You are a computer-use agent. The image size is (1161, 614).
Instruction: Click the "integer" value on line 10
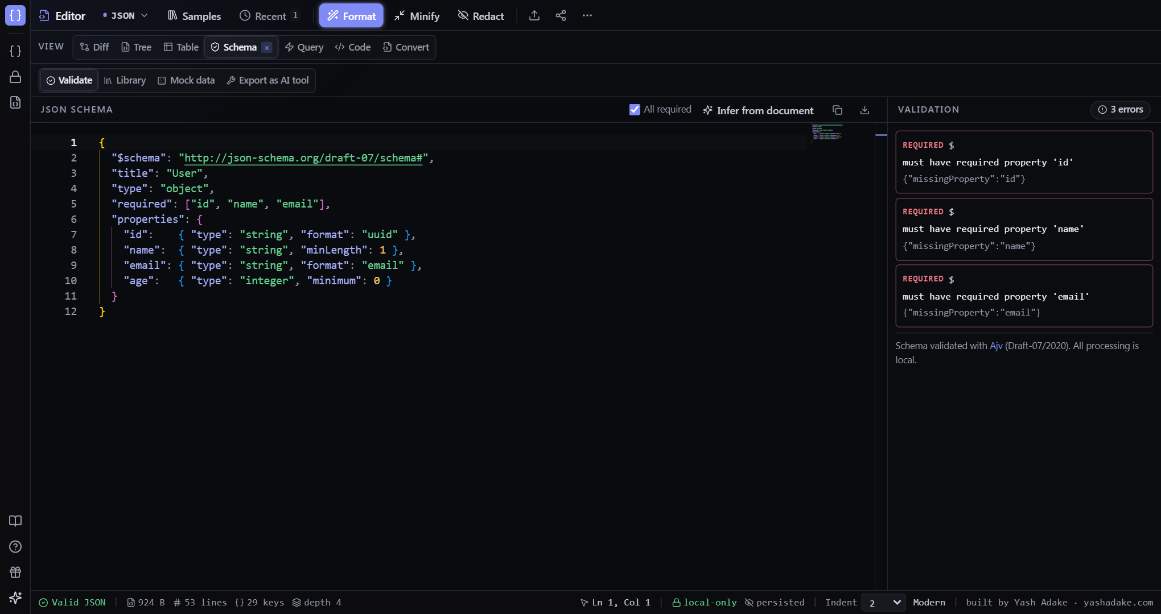[x=267, y=281]
